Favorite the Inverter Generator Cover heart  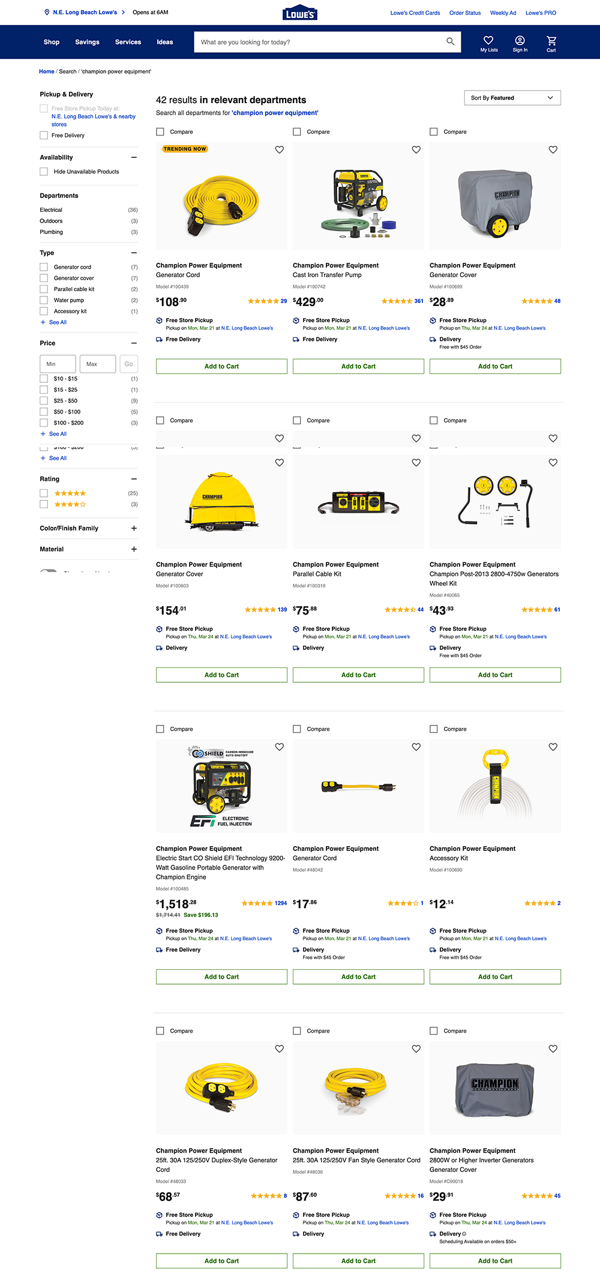tap(553, 1049)
